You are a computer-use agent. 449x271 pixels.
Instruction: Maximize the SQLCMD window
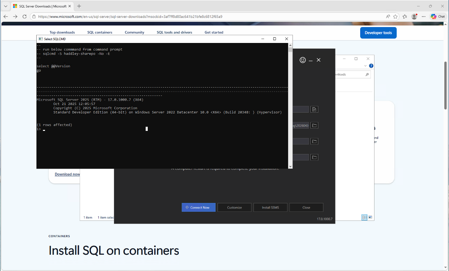pyautogui.click(x=274, y=39)
